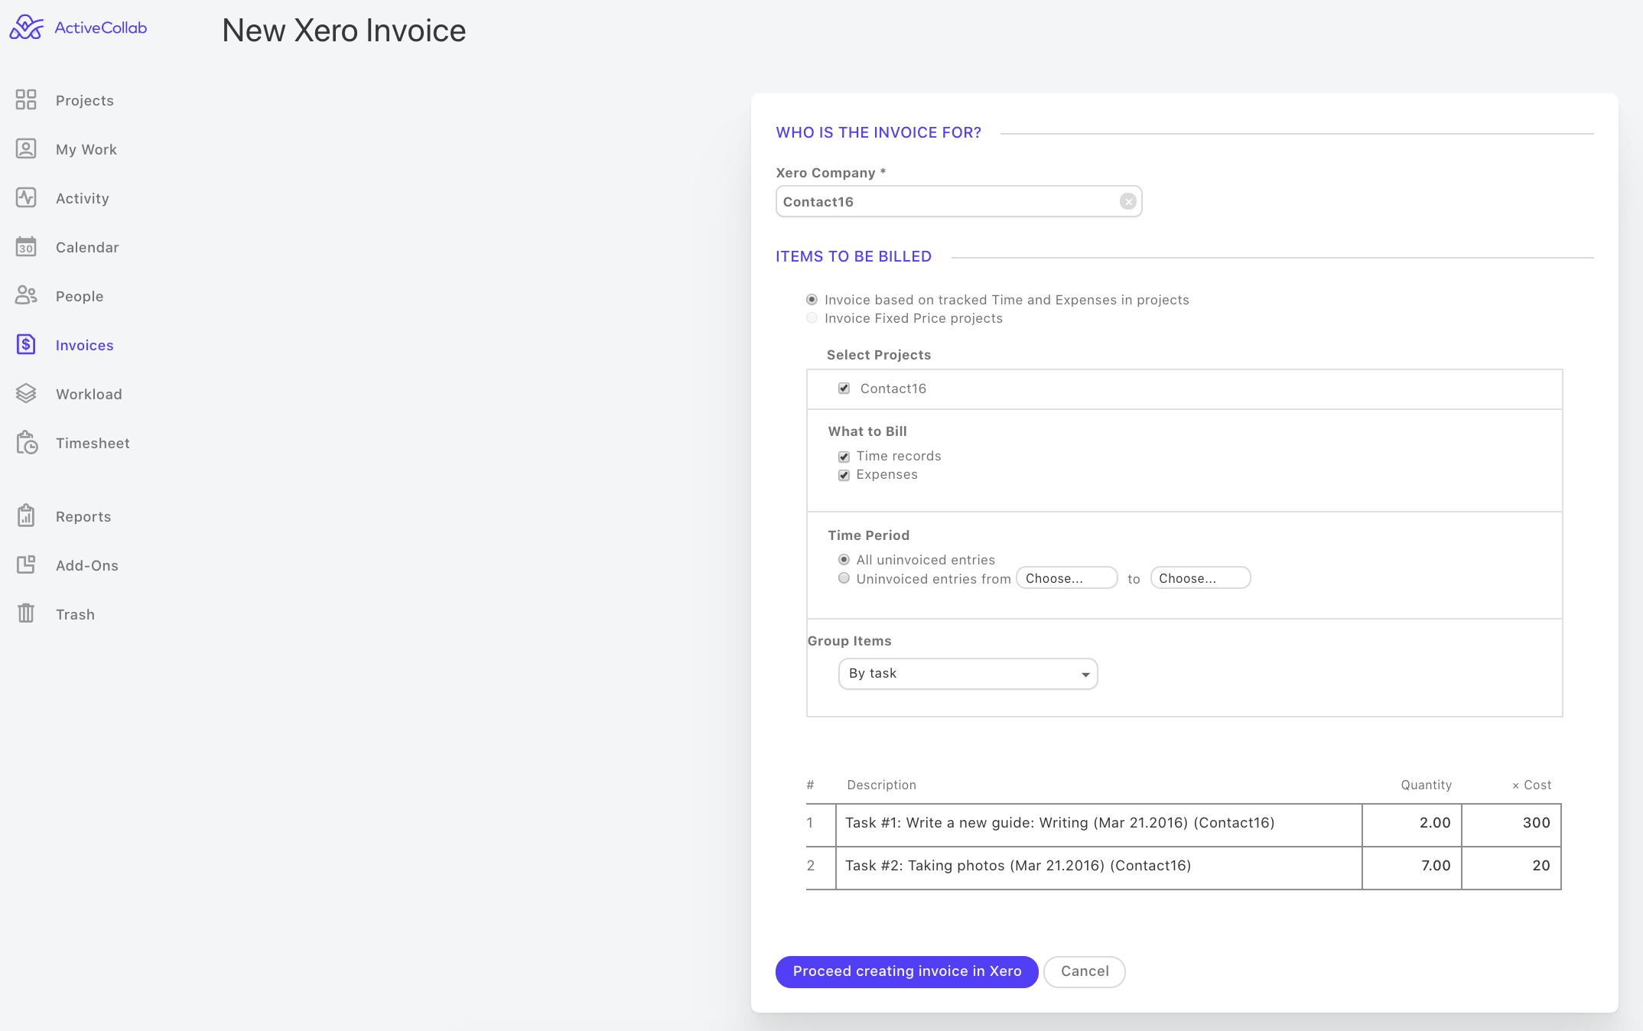
Task: Uncheck Time records checkbox
Action: (x=844, y=457)
